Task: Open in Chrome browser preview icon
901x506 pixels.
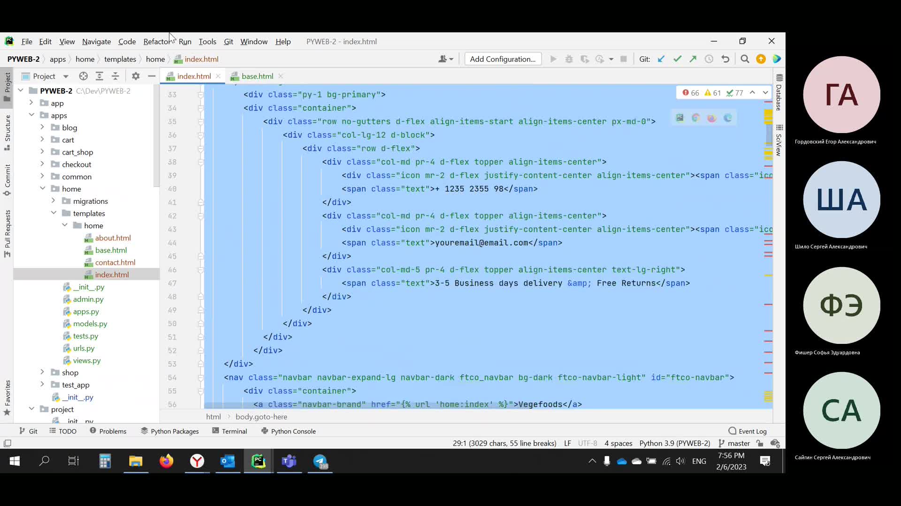Action: pyautogui.click(x=696, y=118)
